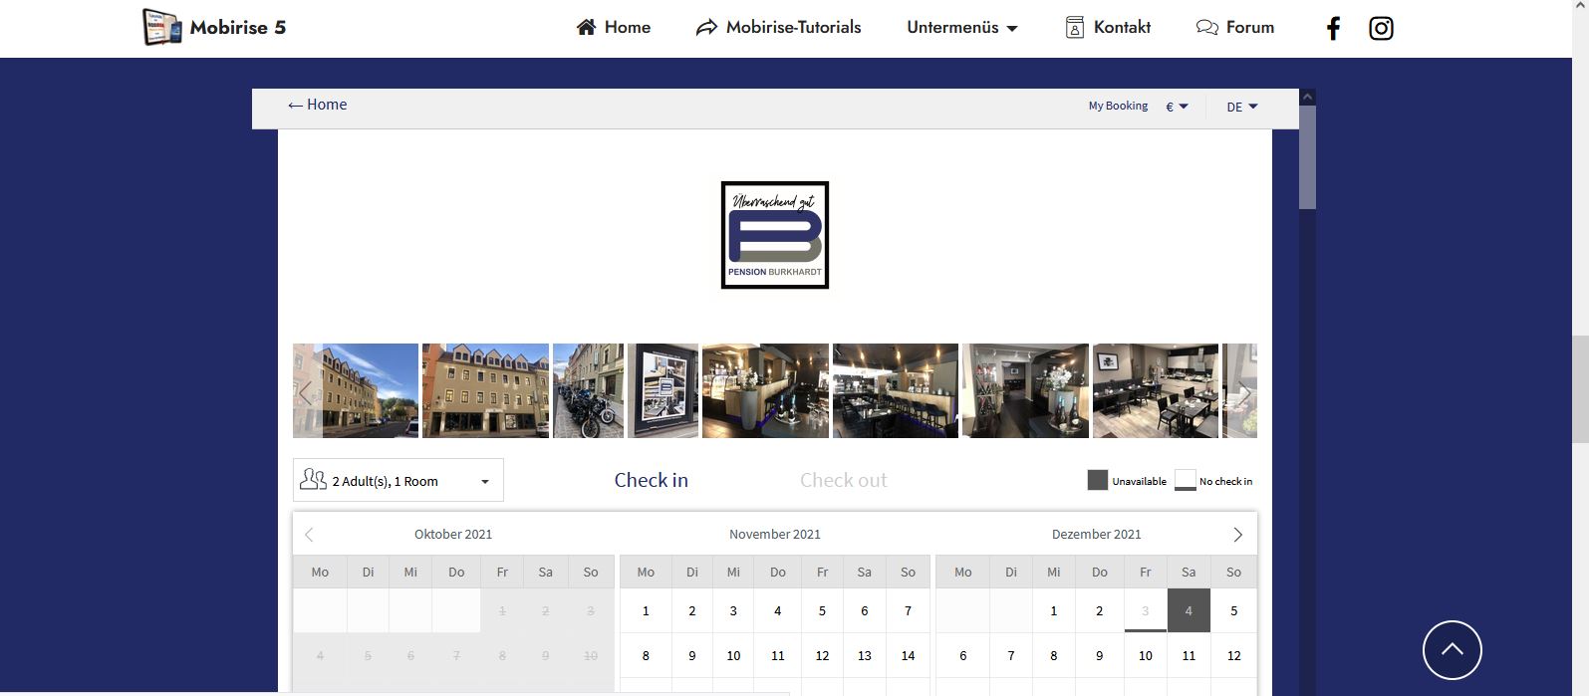
Task: Click the Facebook icon in header
Action: point(1333,28)
